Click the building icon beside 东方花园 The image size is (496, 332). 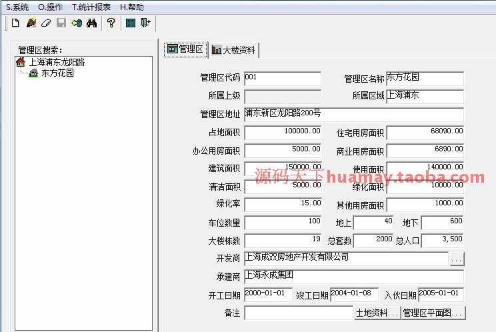[x=33, y=73]
